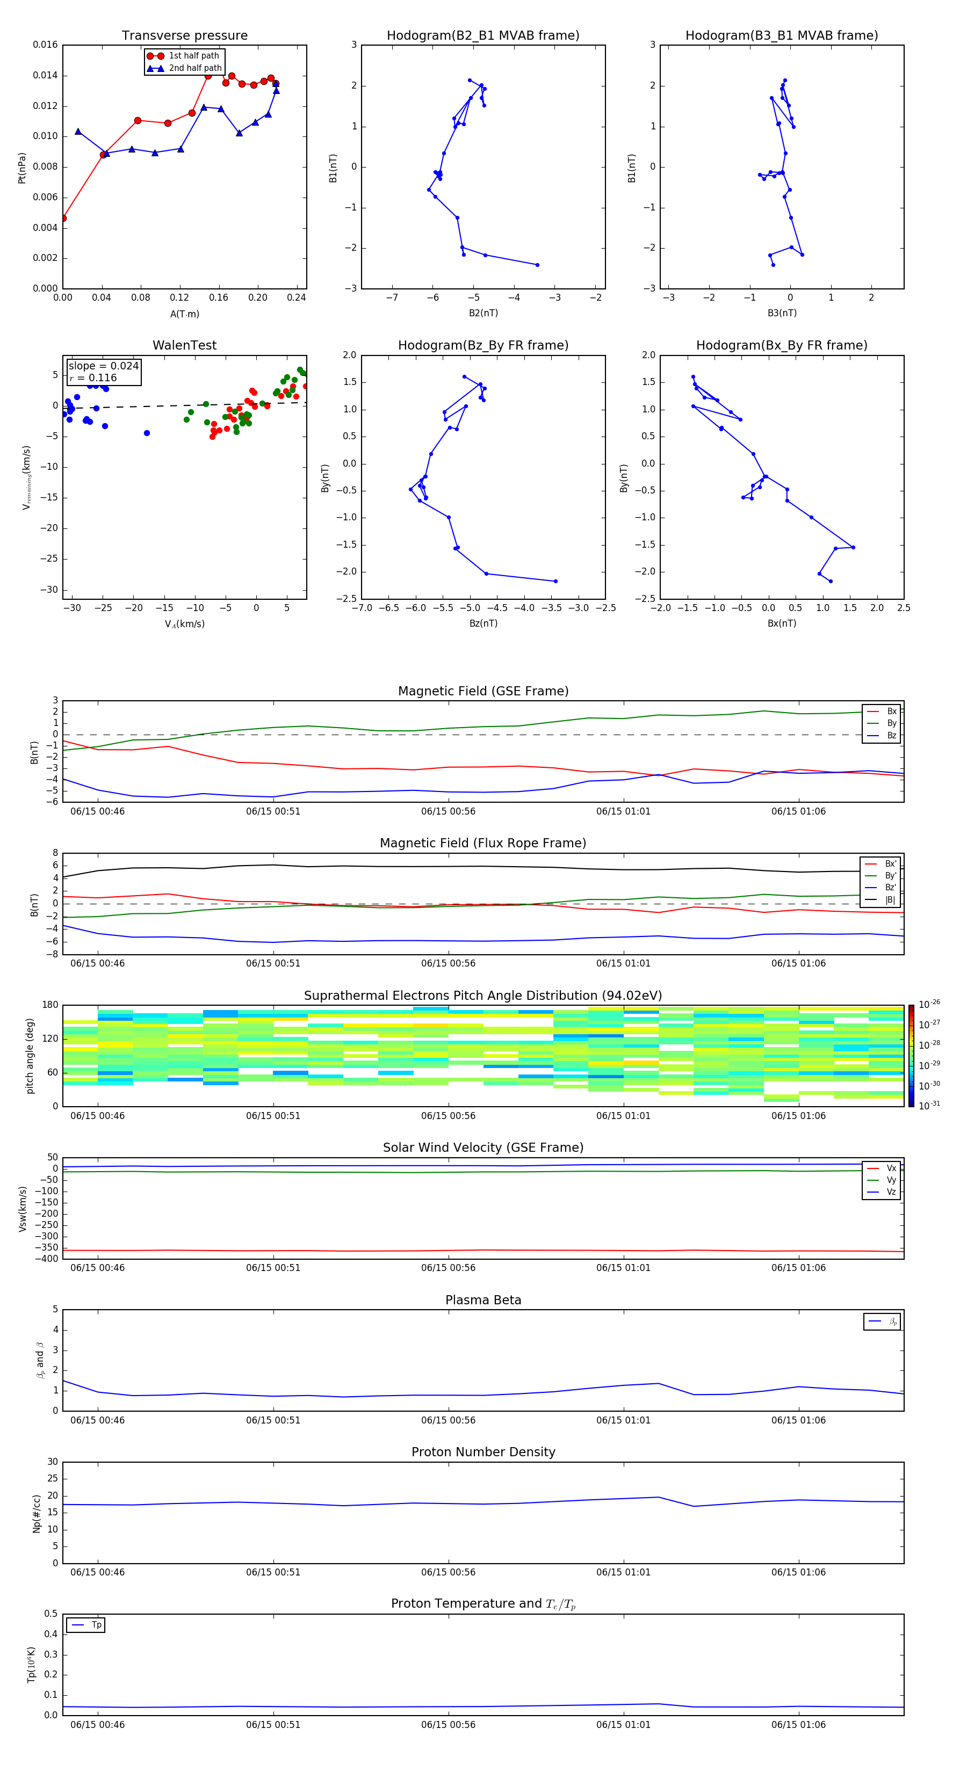Click the 'Bz(nT)' x-axis label
Viewport: 967px width, 1772px height.
click(x=483, y=623)
